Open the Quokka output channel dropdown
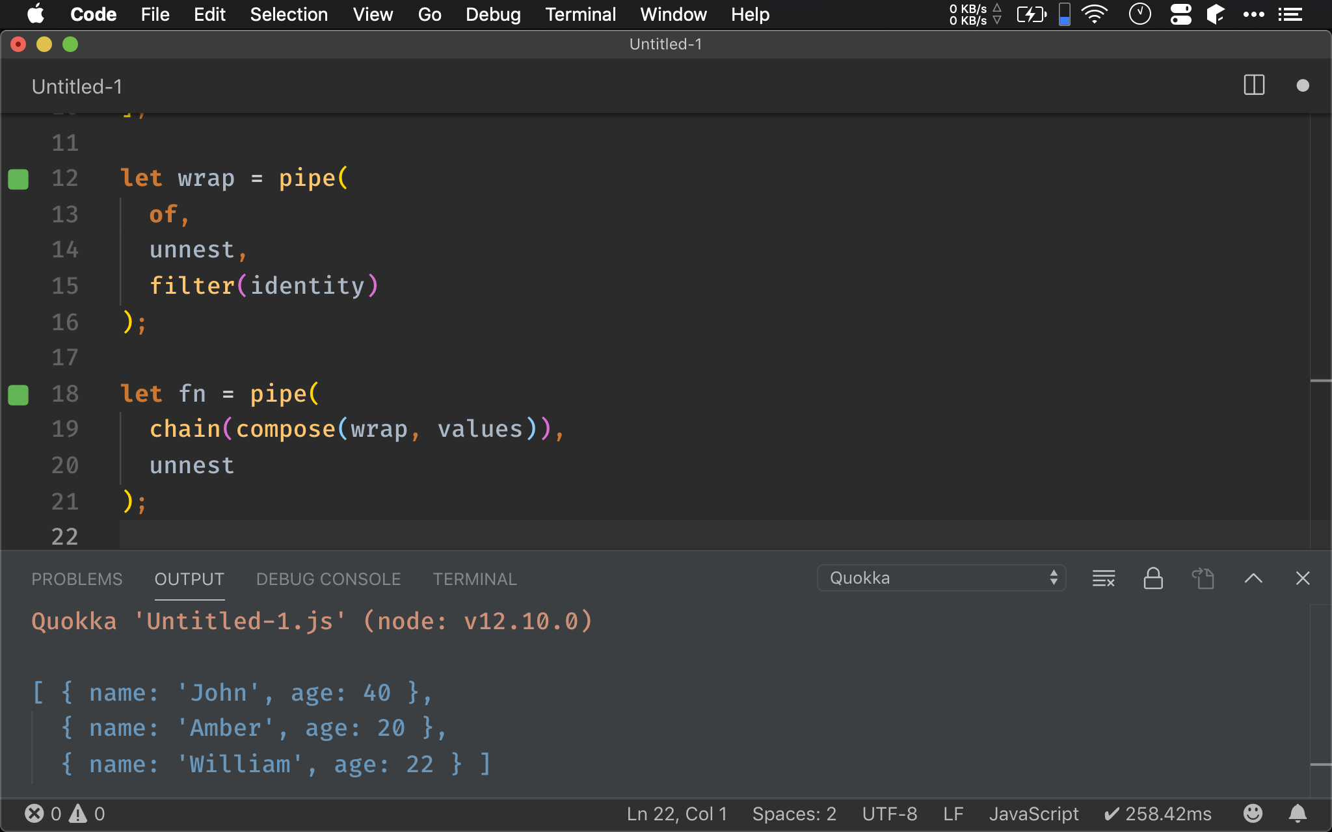The height and width of the screenshot is (832, 1332). pos(941,578)
